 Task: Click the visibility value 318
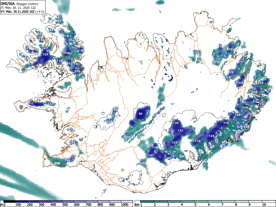click(x=217, y=62)
